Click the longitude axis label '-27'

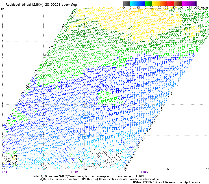point(43,169)
